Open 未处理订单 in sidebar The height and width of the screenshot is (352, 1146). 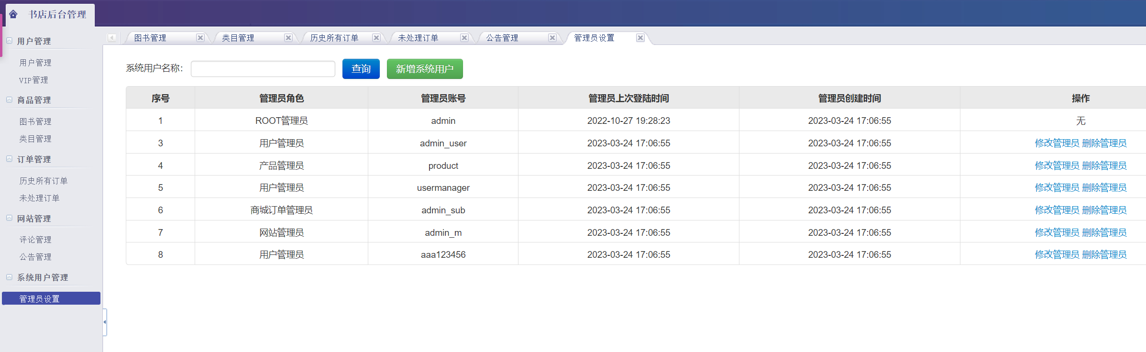coord(39,198)
